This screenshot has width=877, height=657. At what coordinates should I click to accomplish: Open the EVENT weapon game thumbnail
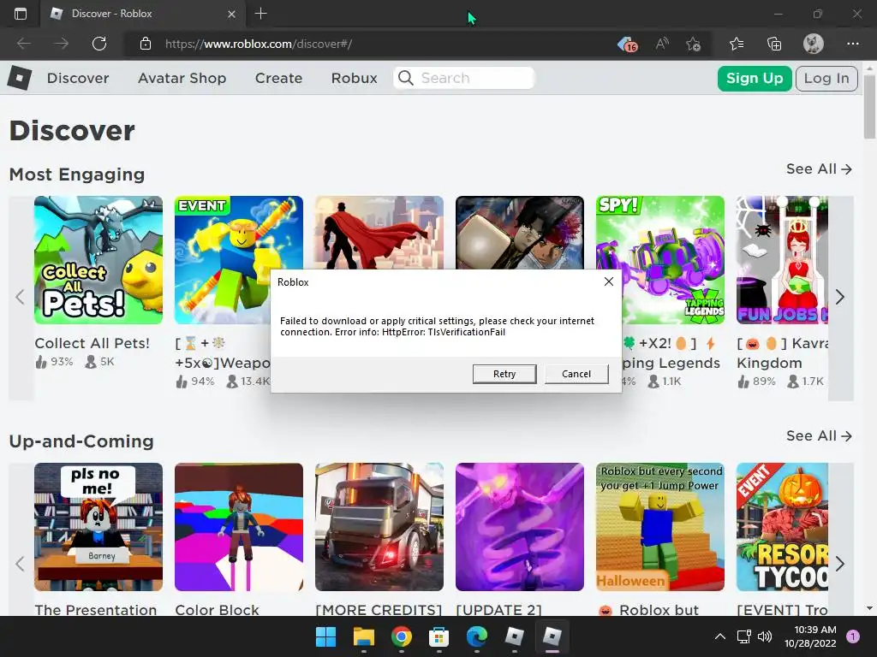pos(239,260)
